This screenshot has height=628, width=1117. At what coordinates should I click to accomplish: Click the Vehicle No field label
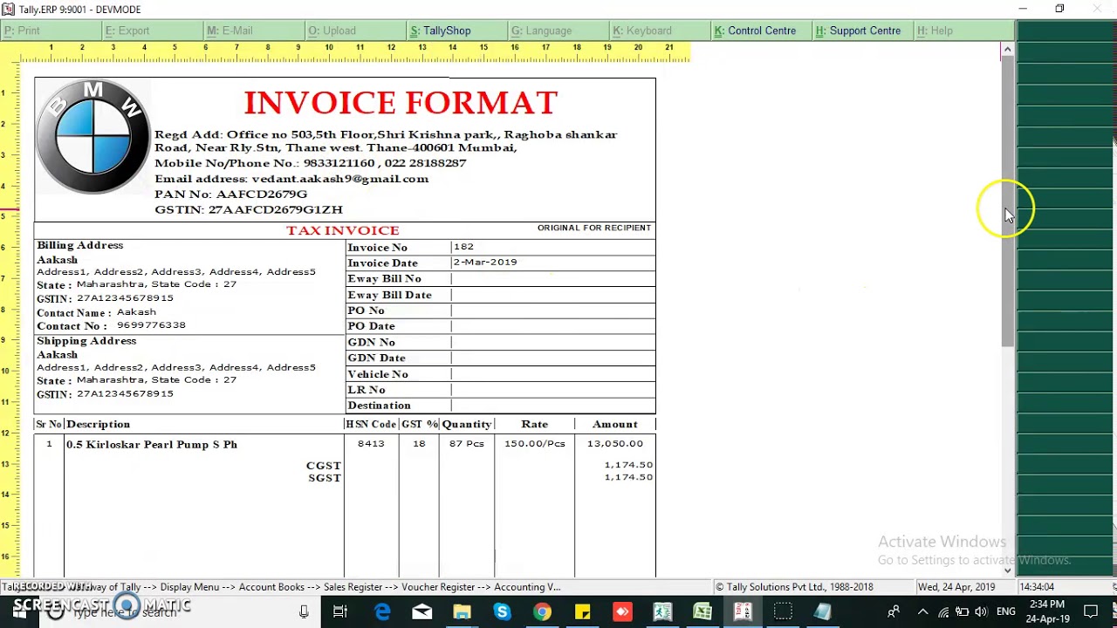pos(378,374)
